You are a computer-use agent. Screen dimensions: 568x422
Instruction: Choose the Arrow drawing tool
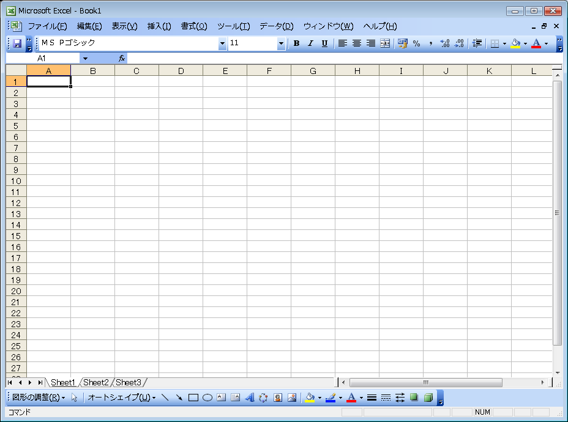[x=179, y=398]
